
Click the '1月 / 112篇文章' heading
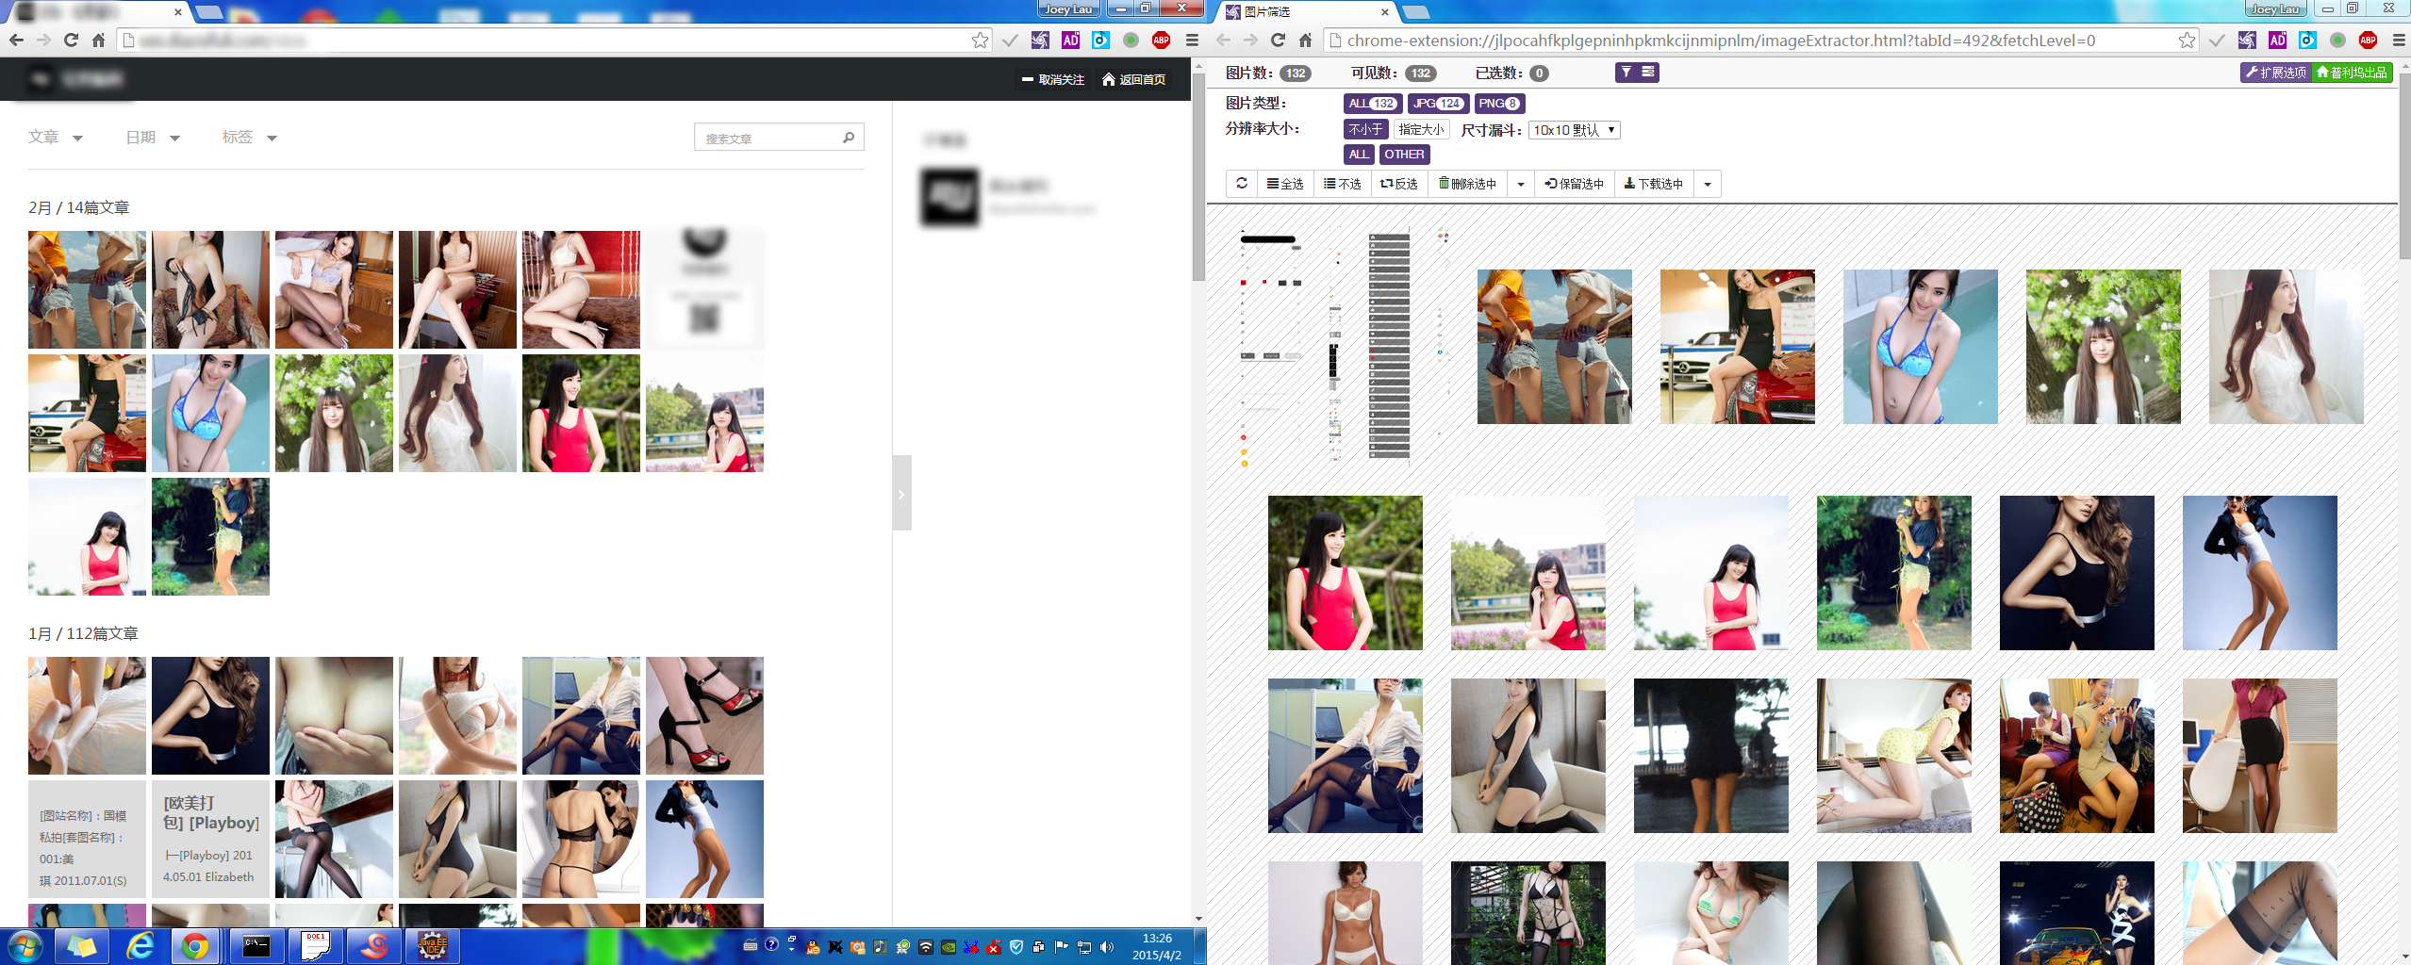[83, 633]
